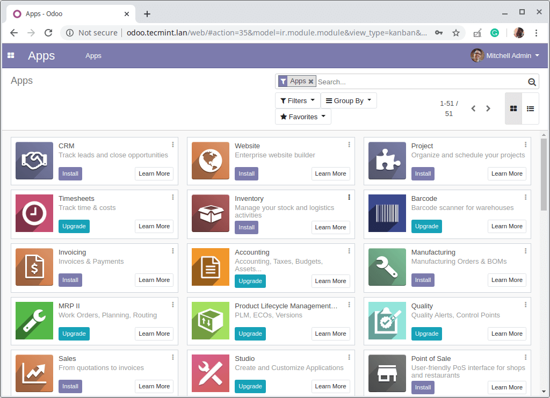Click in the Search input field
The height and width of the screenshot is (398, 550).
pos(421,82)
